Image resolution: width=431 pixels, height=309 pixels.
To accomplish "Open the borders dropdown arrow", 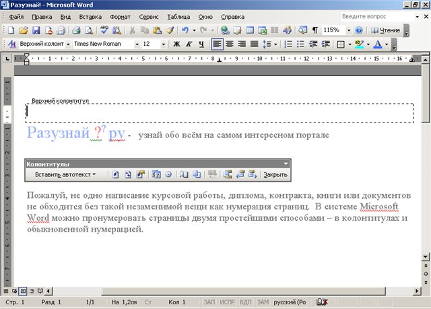I will (350, 44).
